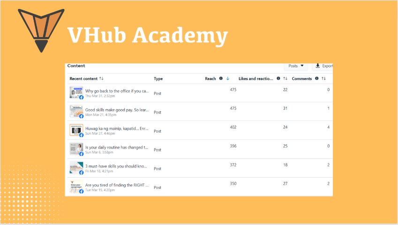Click the Reach info icon
The image size is (398, 225).
[x=221, y=78]
